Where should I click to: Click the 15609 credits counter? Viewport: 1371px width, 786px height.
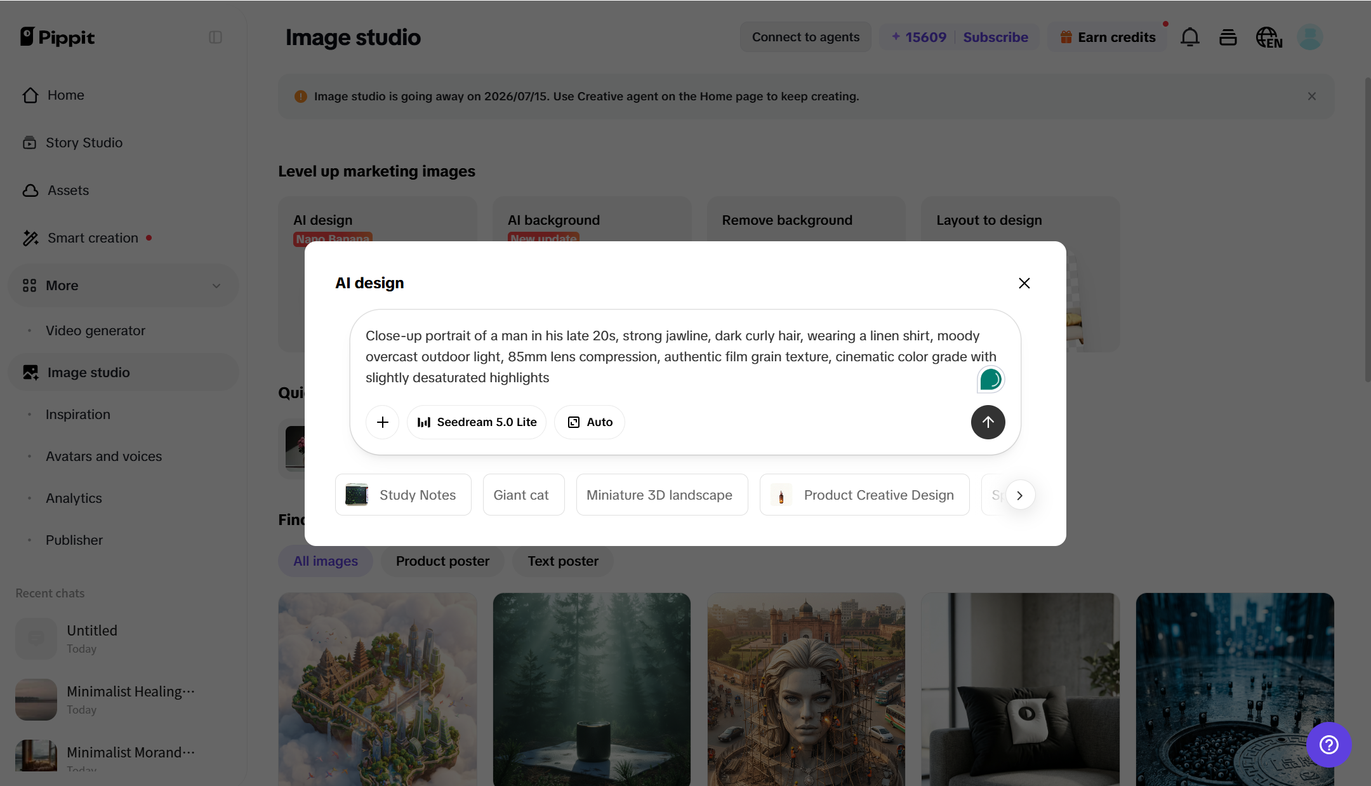tap(919, 37)
